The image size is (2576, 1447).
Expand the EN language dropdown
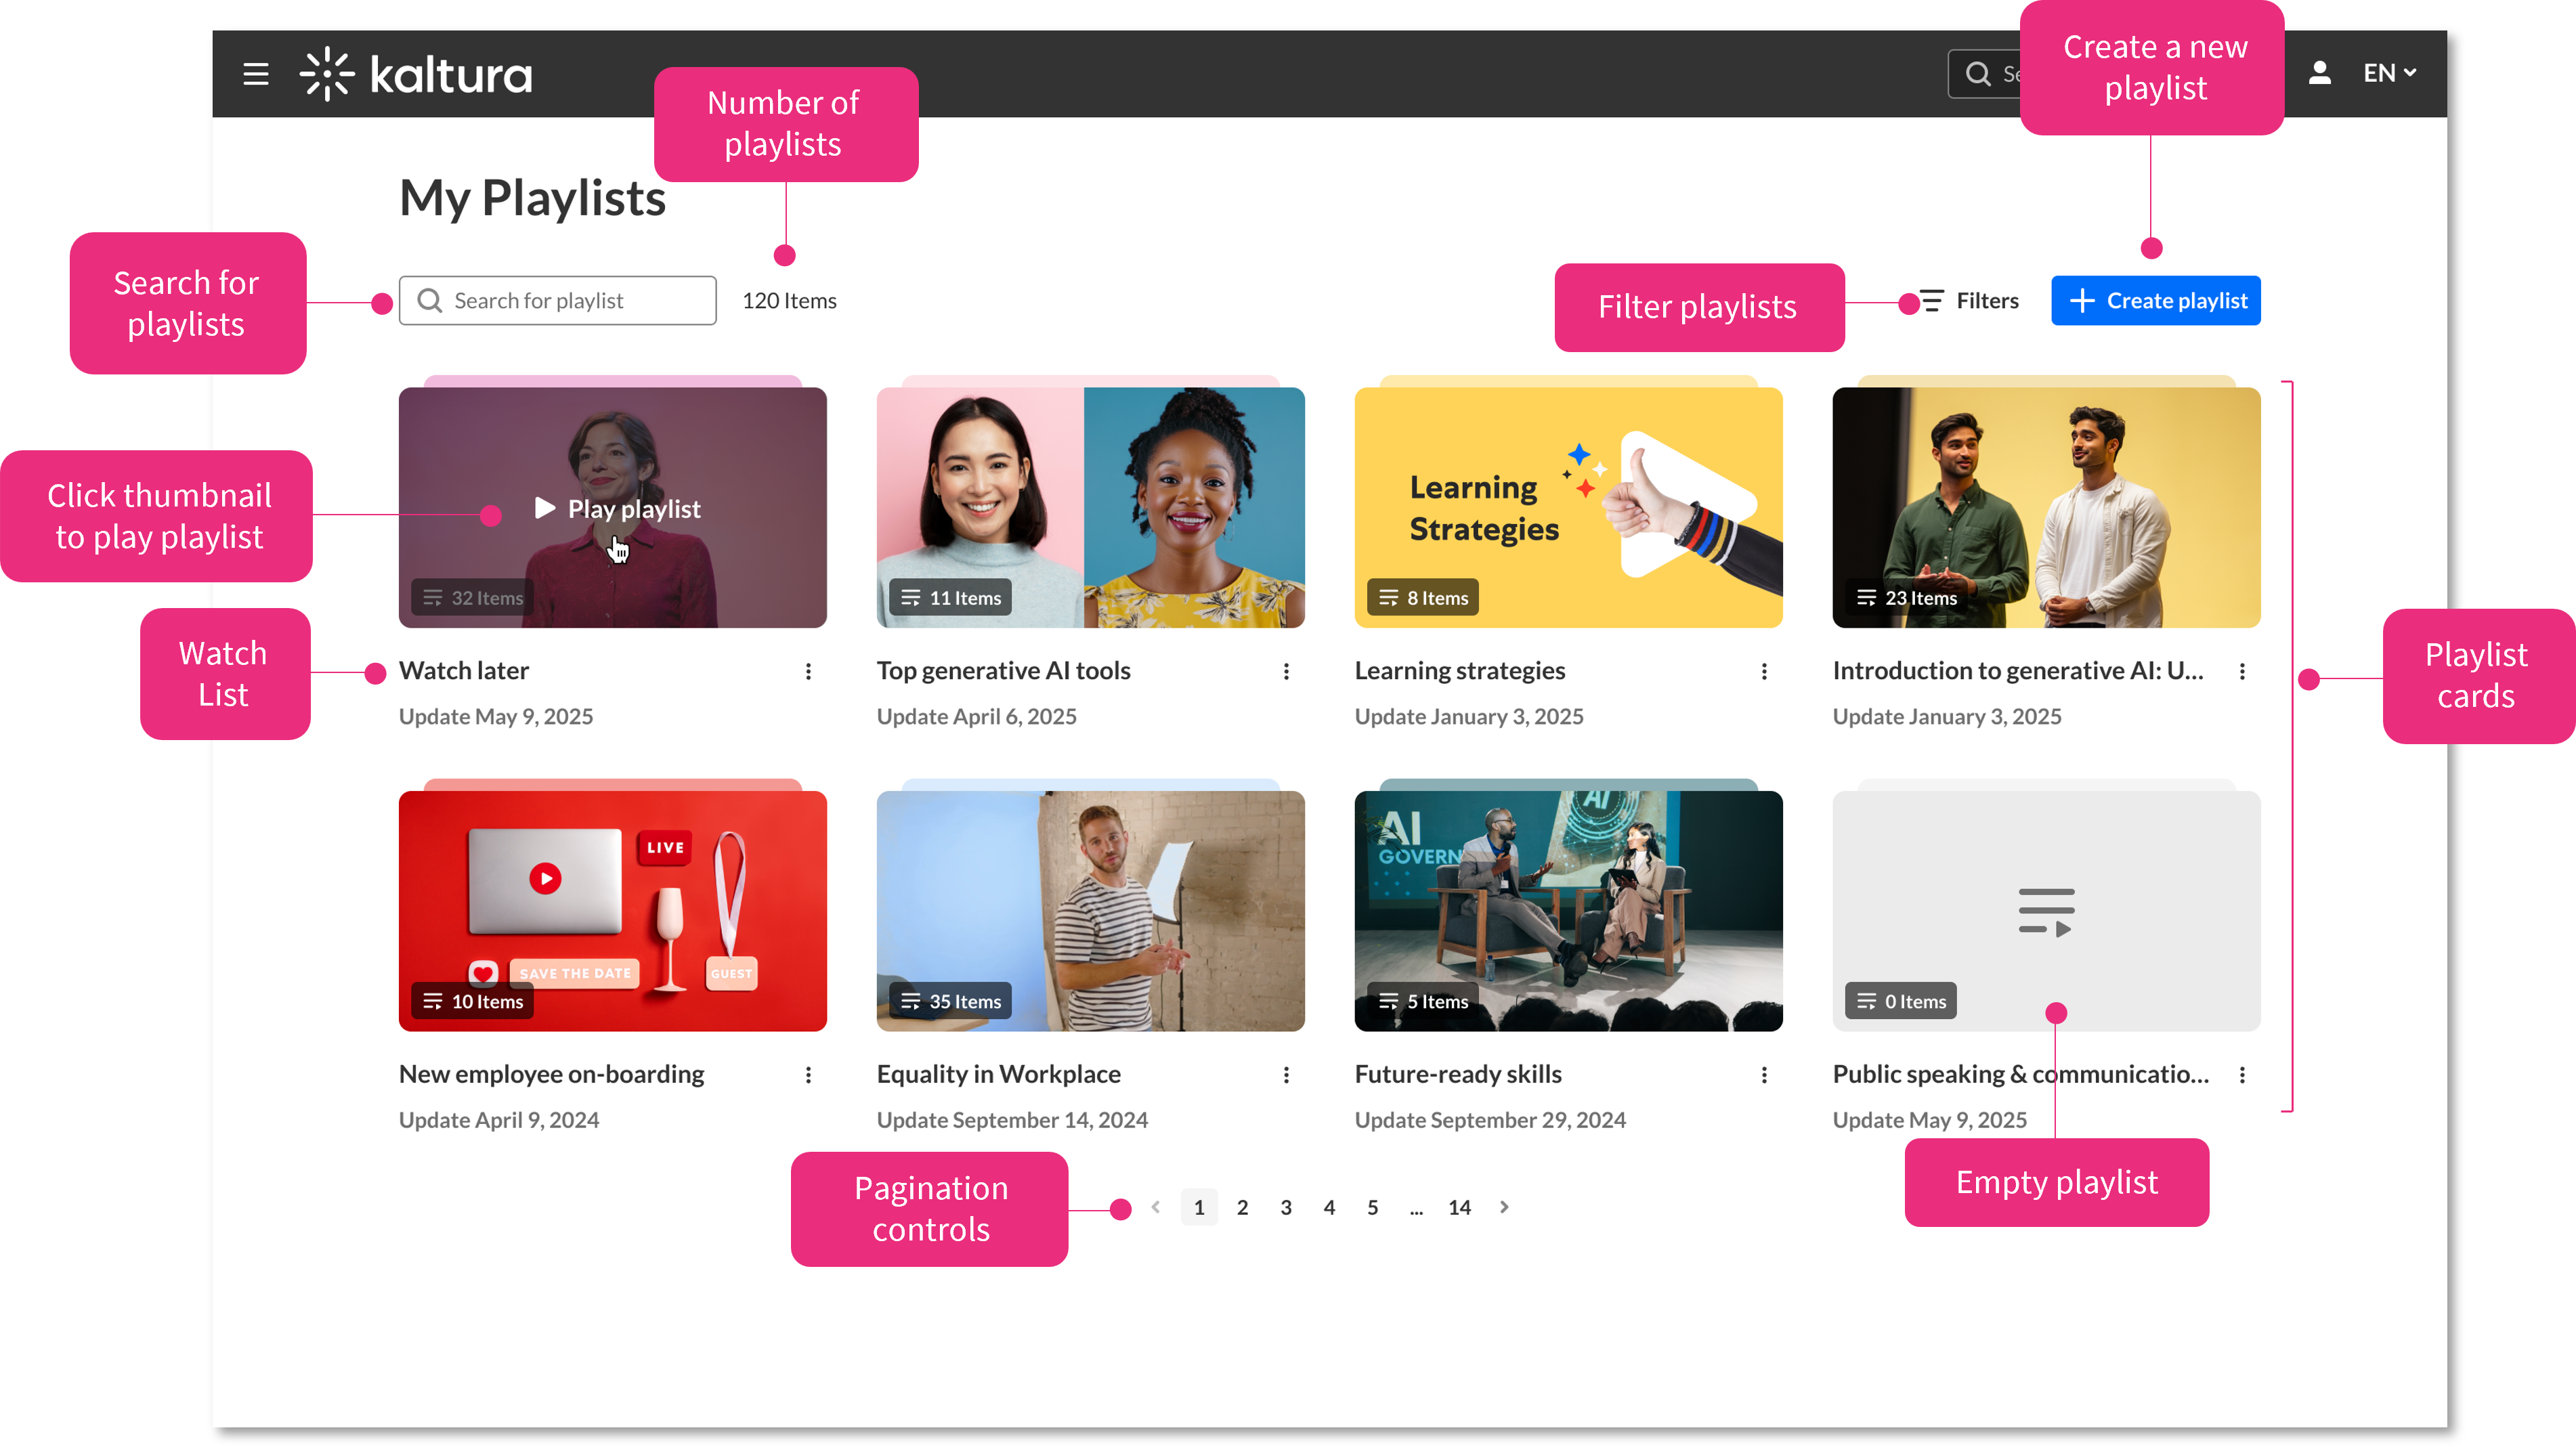2389,73
